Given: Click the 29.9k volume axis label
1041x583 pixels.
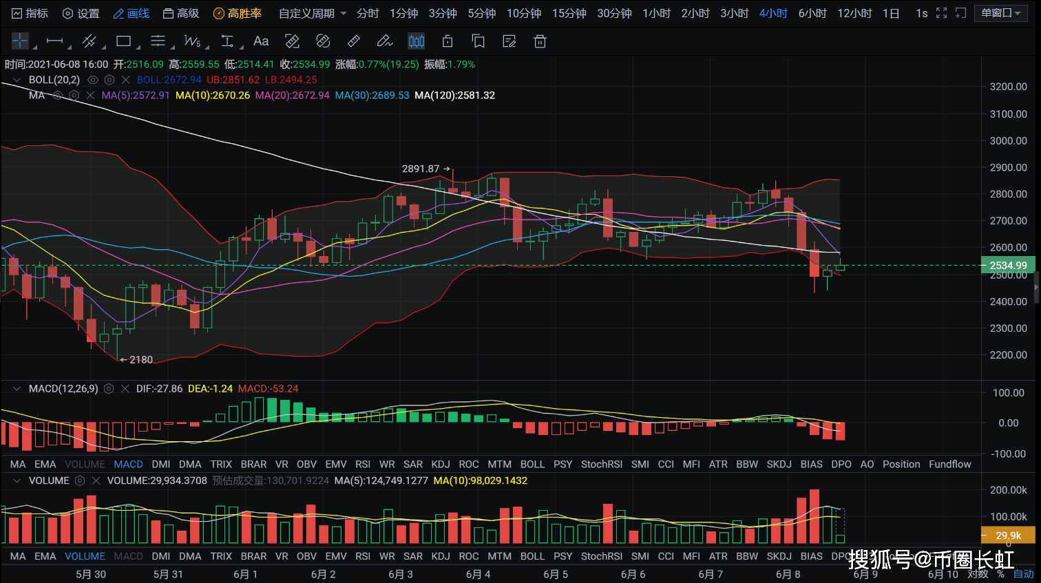Looking at the screenshot, I should click(x=1008, y=535).
